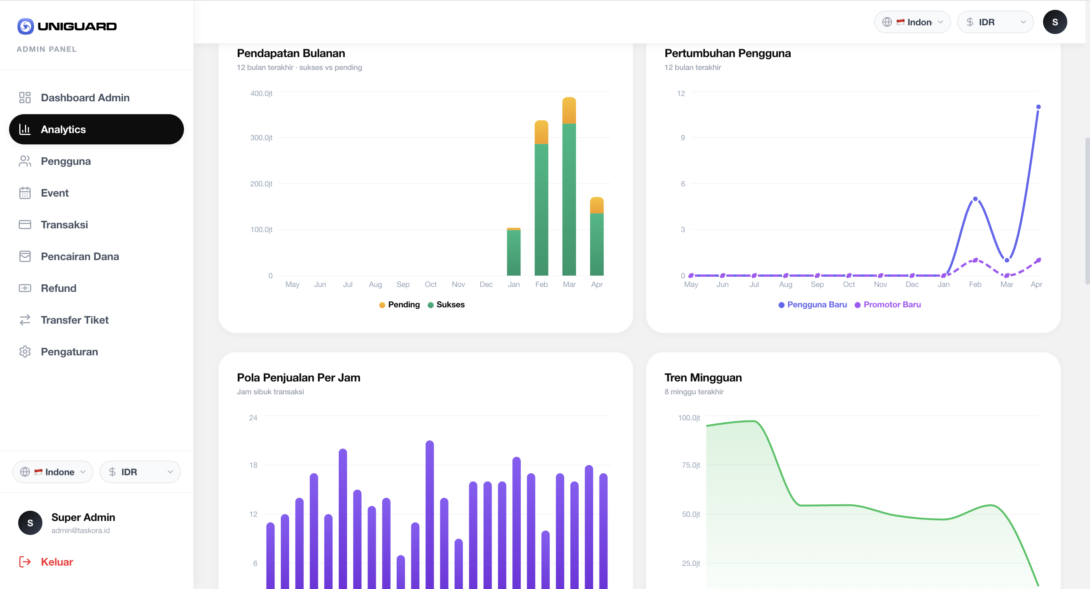Open the Super Admin profile entry
Image resolution: width=1090 pixels, height=589 pixels.
[x=83, y=522]
